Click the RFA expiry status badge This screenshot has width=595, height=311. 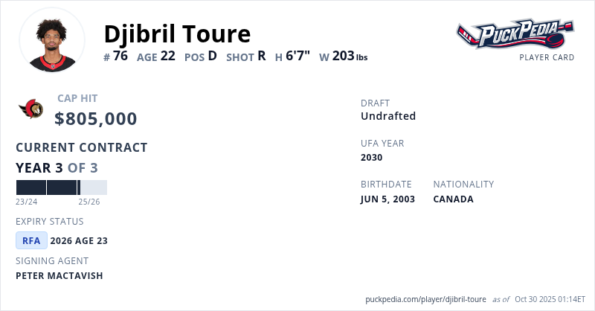click(31, 240)
